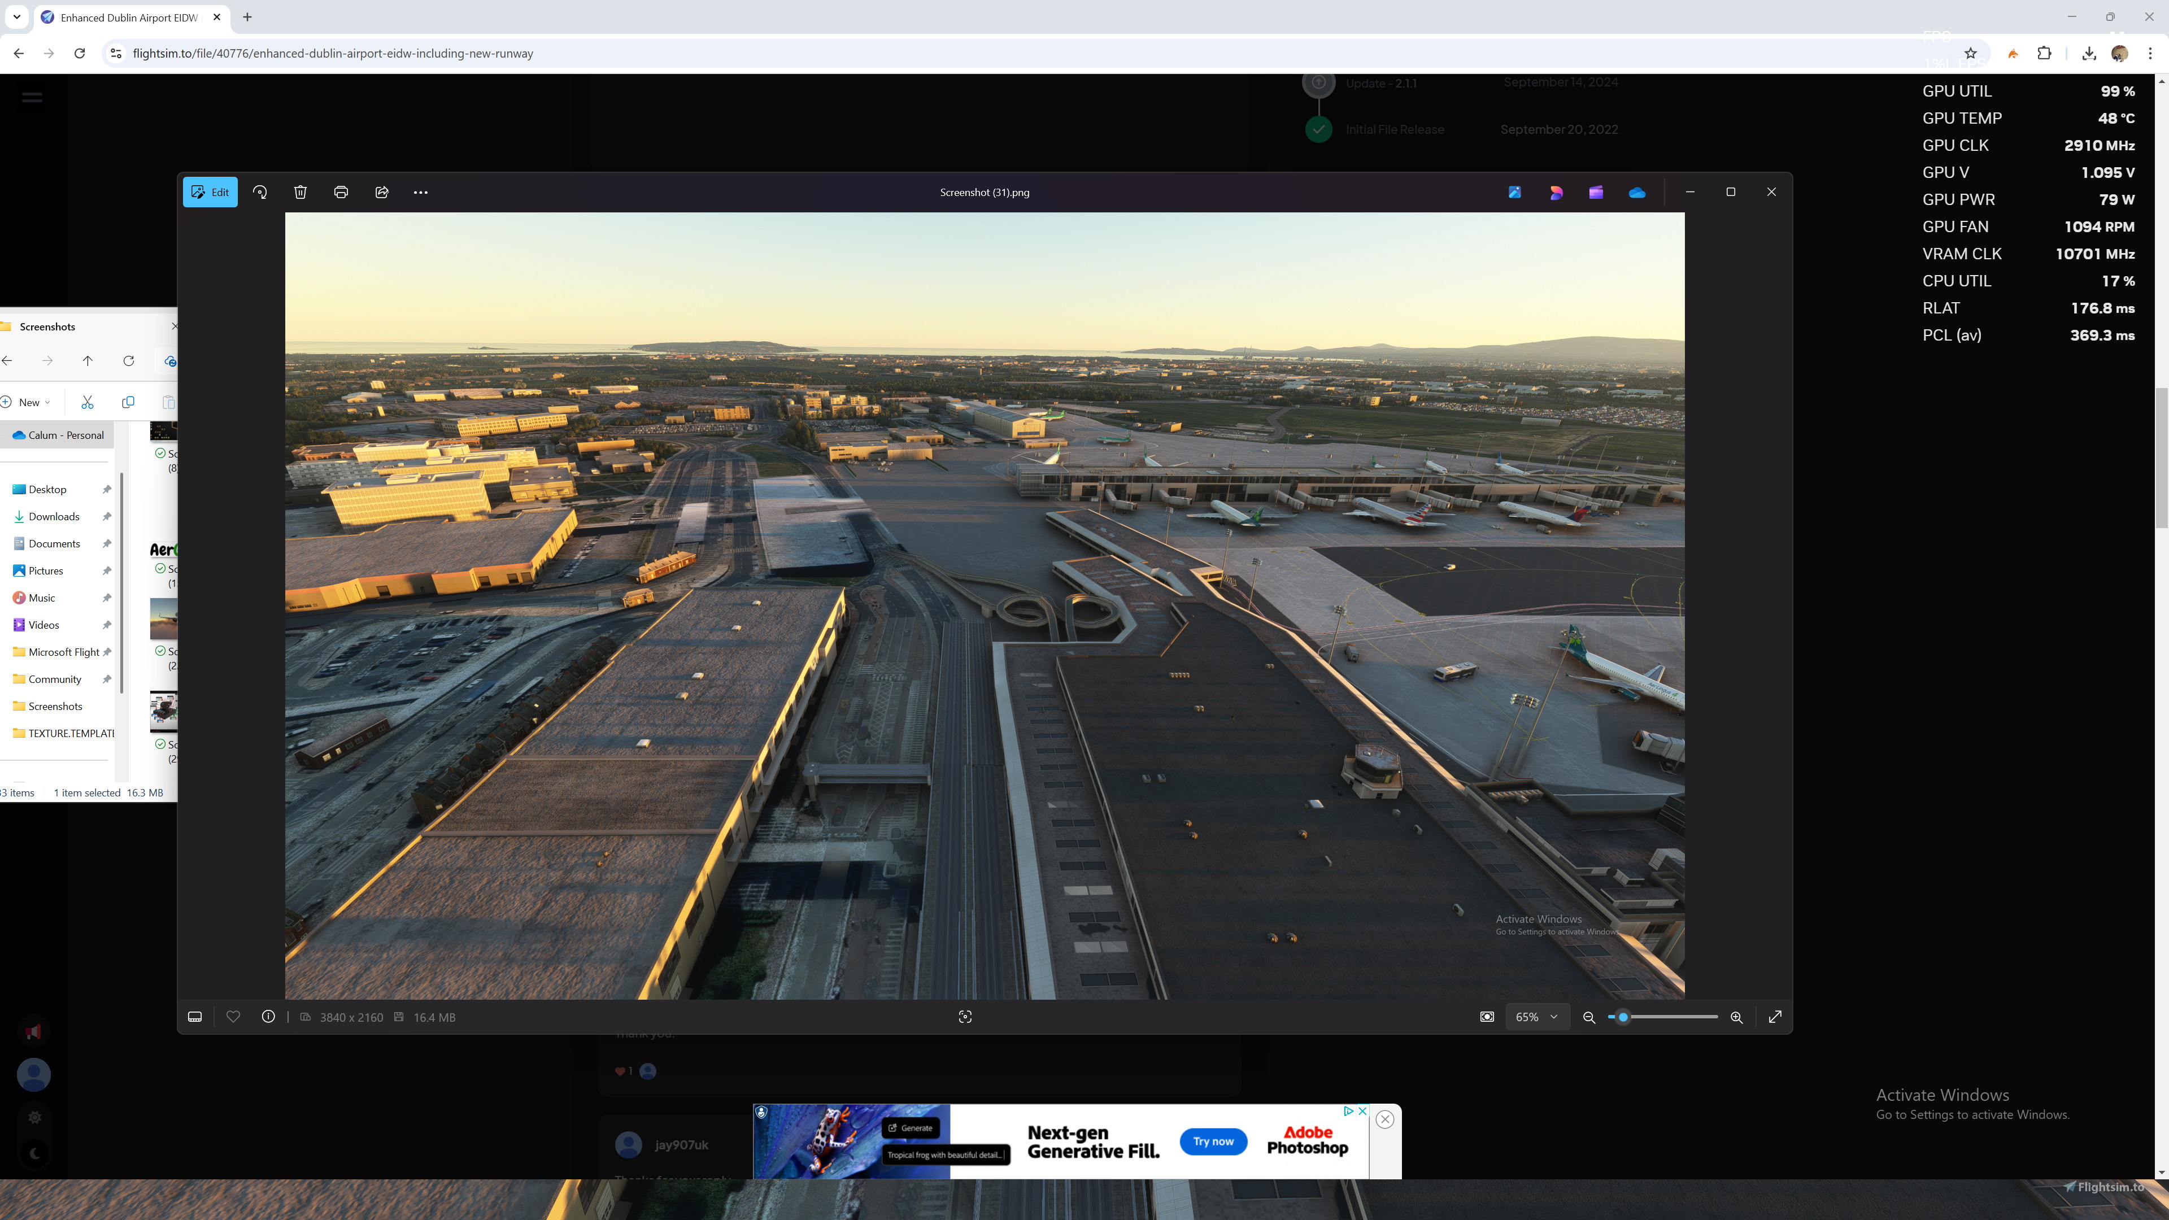Toggle the filmstrip view in Photos
Viewport: 2169px width, 1220px height.
pos(194,1017)
